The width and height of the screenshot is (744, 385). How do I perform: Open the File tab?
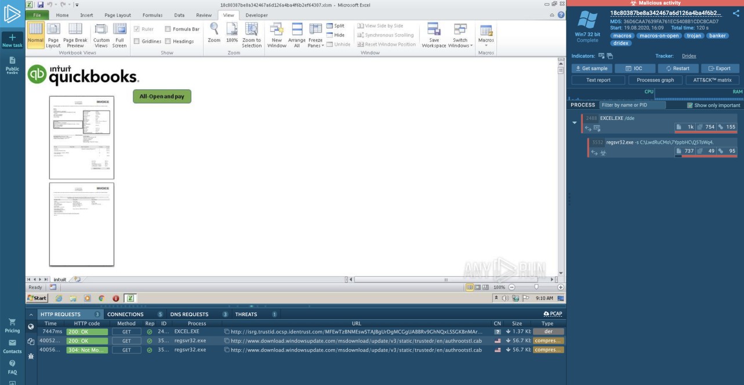point(37,15)
